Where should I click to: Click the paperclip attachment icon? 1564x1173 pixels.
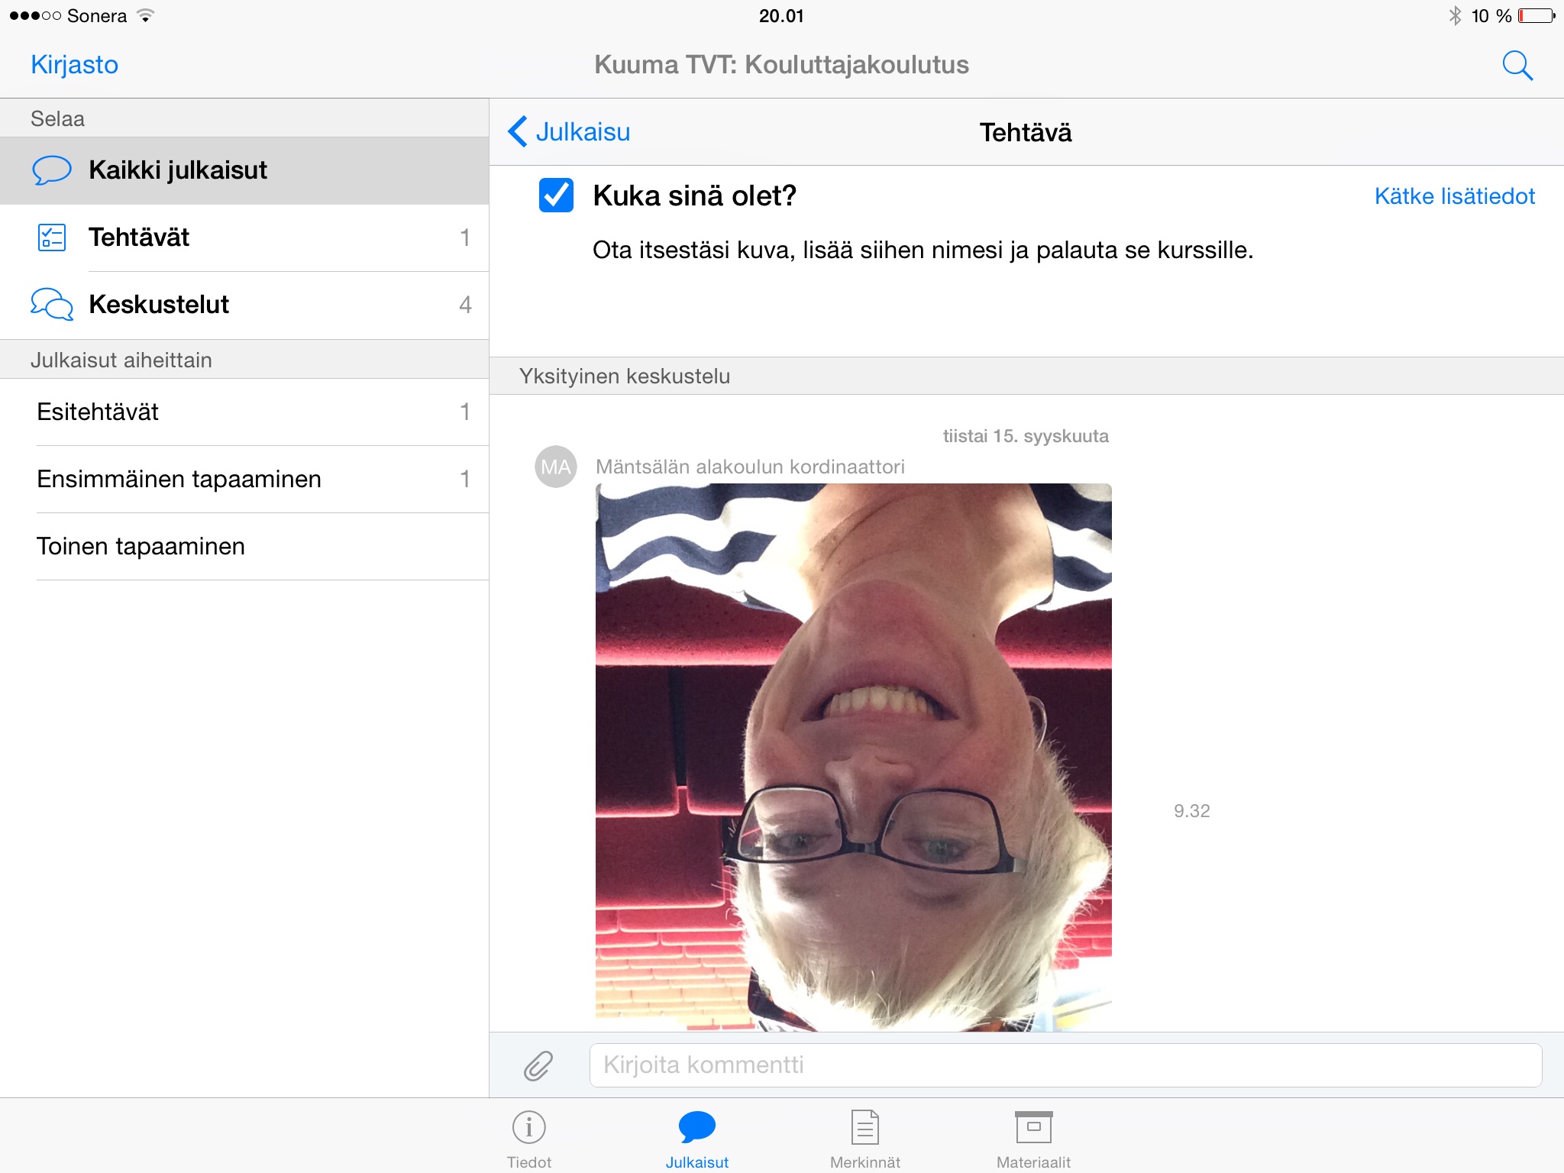[x=538, y=1065]
